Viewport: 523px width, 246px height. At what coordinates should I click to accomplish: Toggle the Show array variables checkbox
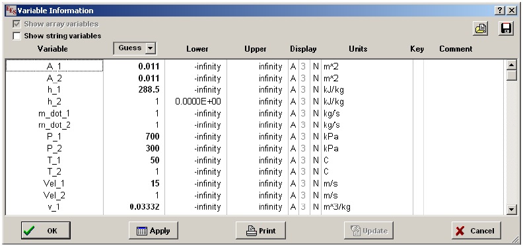pyautogui.click(x=17, y=24)
